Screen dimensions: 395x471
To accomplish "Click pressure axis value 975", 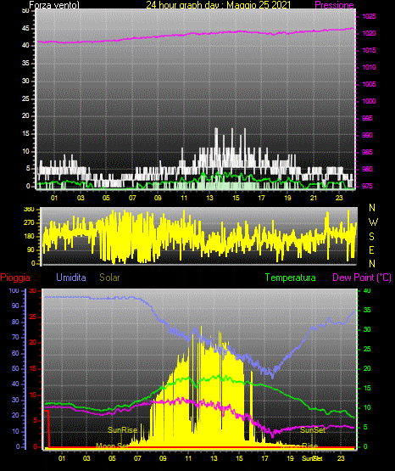I will click(367, 186).
